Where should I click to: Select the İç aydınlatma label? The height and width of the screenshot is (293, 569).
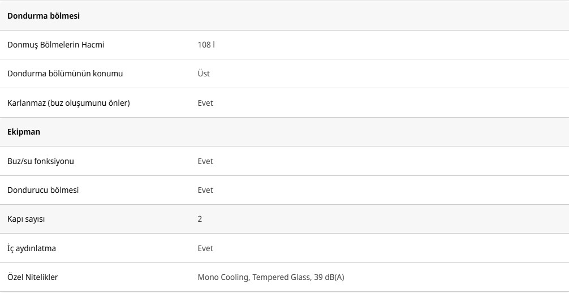pos(32,248)
